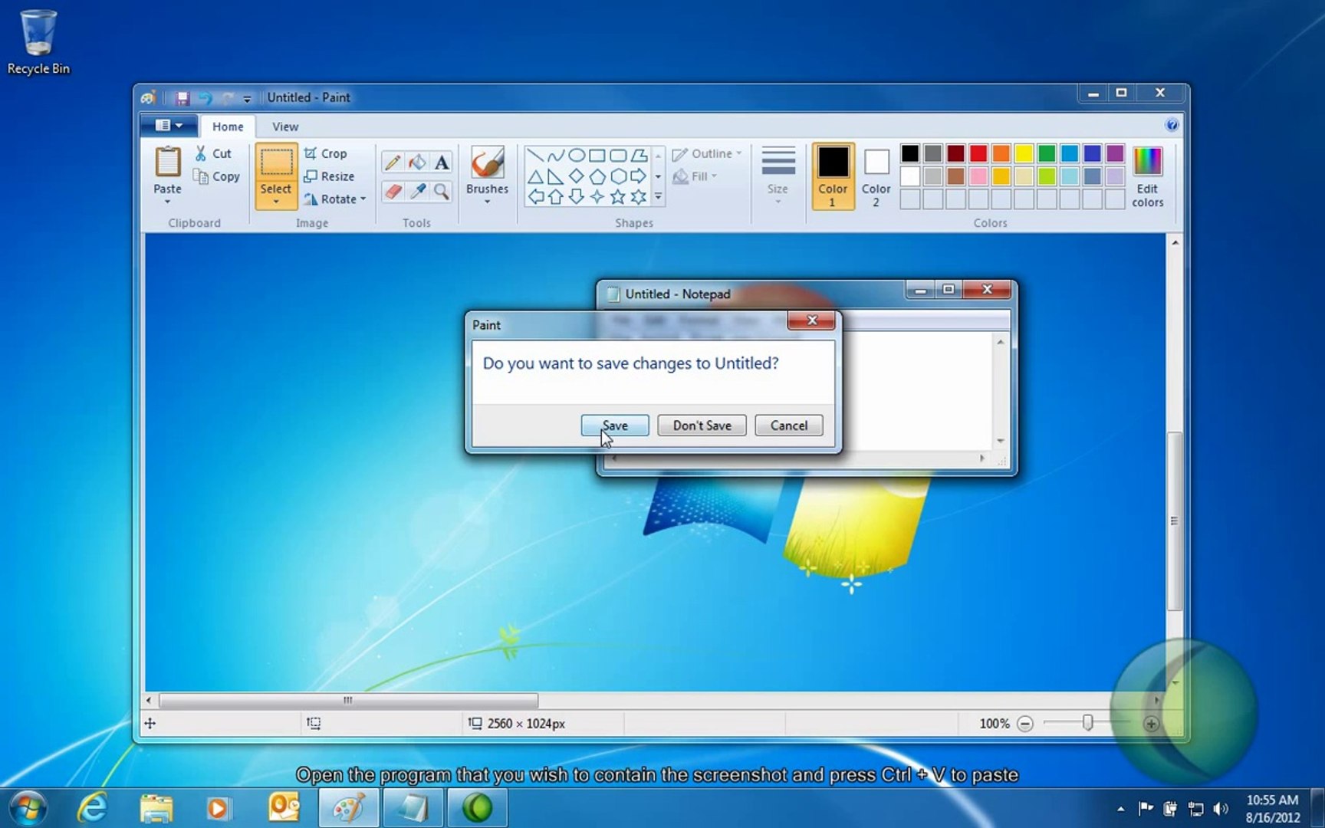Click the Paste clipboard icon

[x=167, y=163]
